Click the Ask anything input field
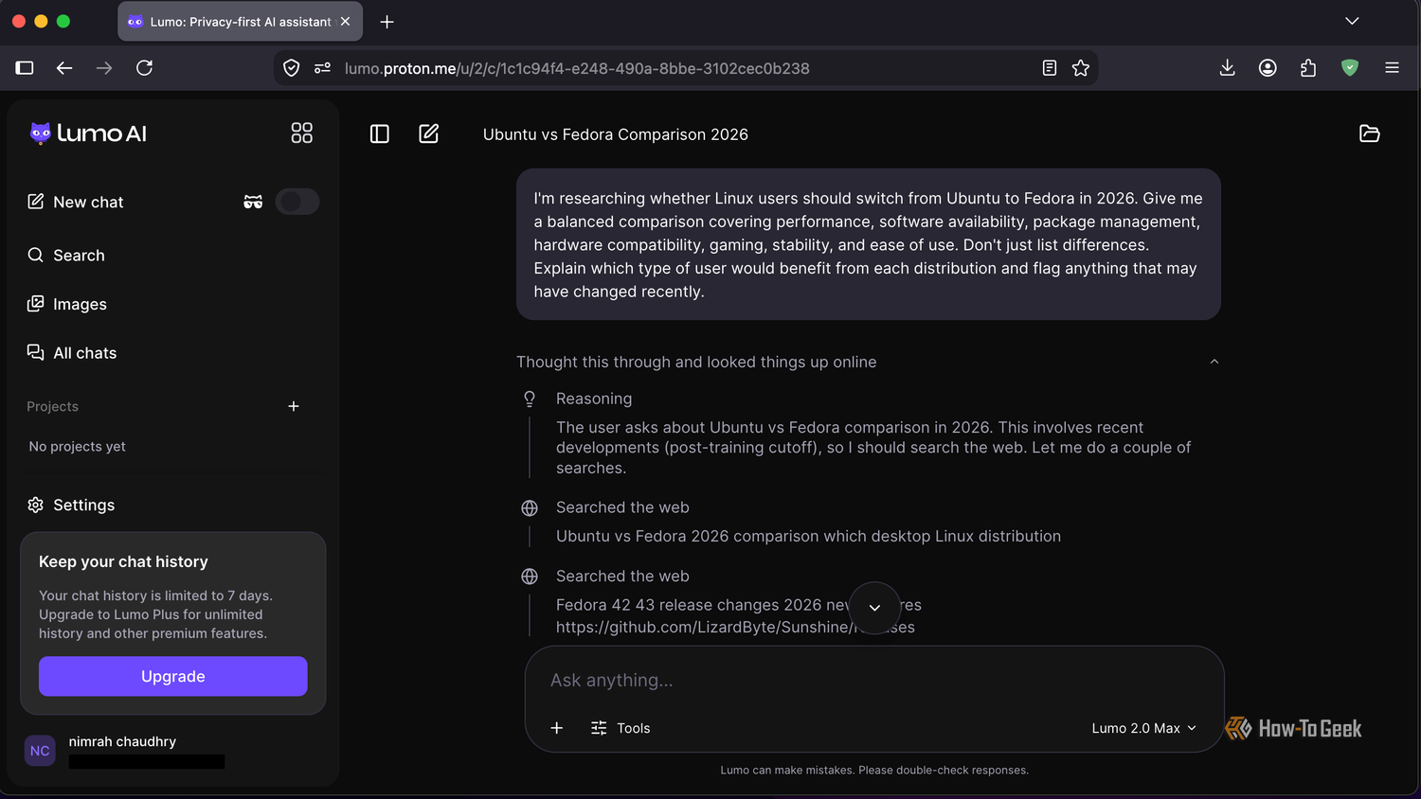The image size is (1421, 799). 874,681
